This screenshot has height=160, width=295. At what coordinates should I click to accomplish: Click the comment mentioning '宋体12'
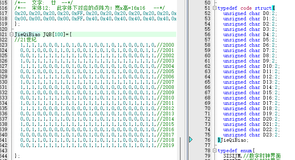[x=90, y=8]
